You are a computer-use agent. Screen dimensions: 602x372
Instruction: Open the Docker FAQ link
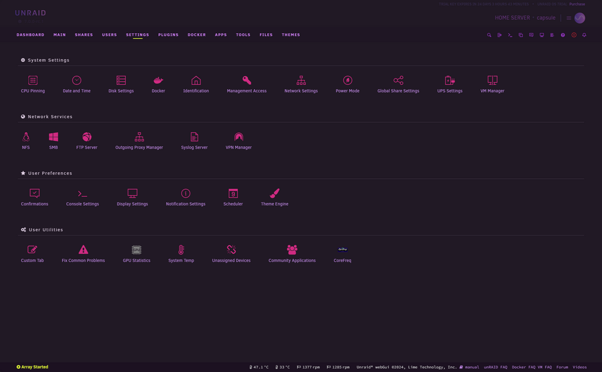tap(523, 367)
